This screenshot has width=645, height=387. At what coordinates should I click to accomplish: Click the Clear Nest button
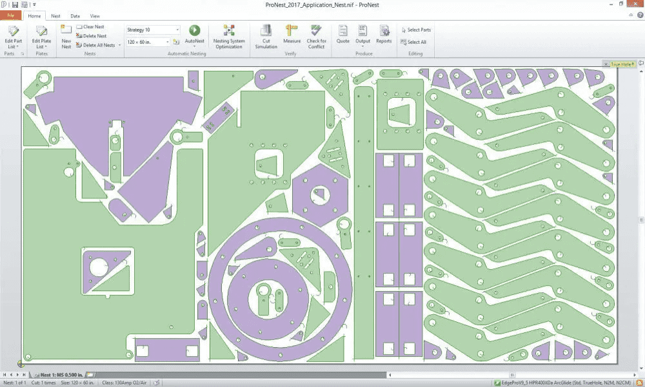90,27
